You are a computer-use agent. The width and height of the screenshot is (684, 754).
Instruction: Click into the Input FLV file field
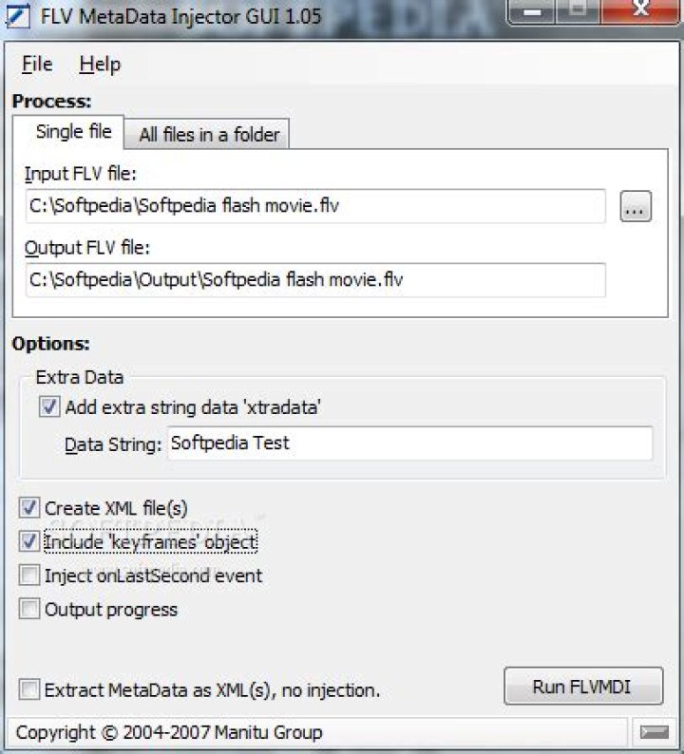(x=315, y=206)
